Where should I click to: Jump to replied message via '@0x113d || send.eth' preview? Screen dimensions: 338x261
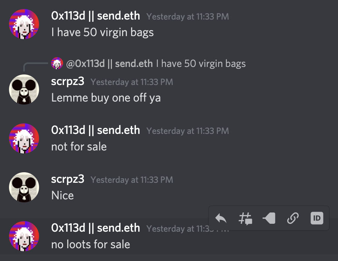click(x=110, y=64)
